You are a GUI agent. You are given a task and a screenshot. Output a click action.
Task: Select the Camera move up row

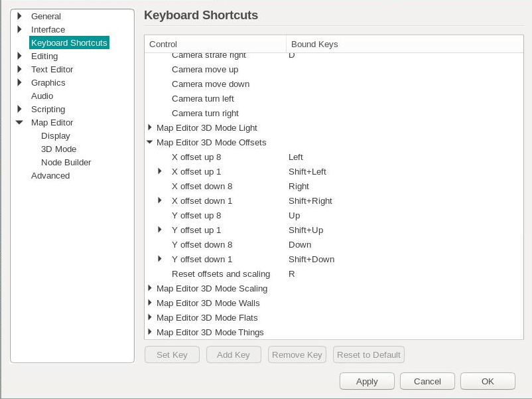[x=334, y=69]
